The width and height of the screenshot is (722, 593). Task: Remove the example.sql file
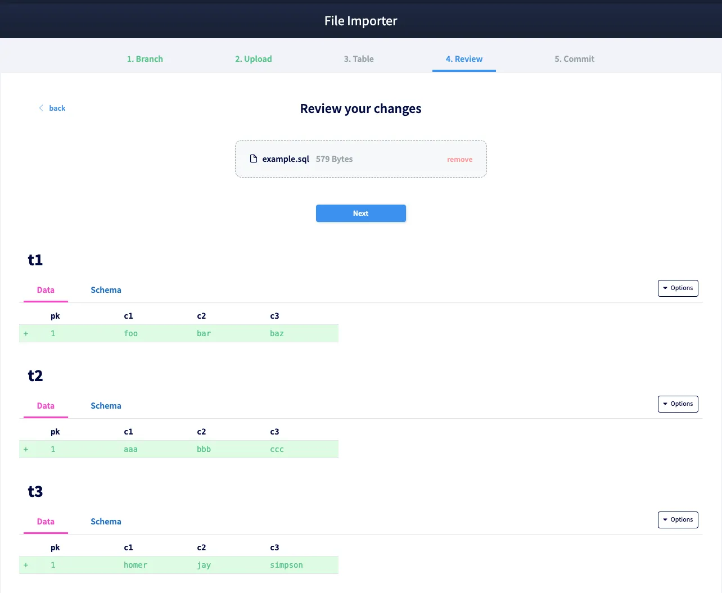(459, 160)
